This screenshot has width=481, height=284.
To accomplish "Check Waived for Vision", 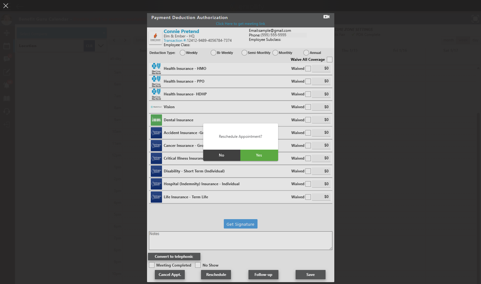I will [308, 107].
